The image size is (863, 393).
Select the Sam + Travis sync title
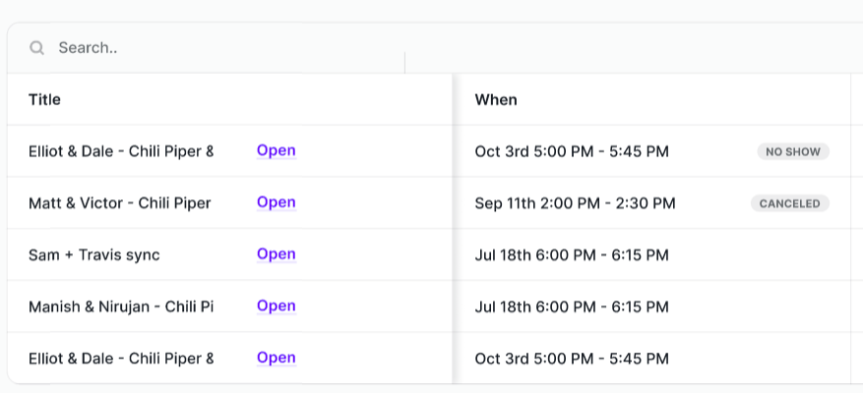coord(94,255)
